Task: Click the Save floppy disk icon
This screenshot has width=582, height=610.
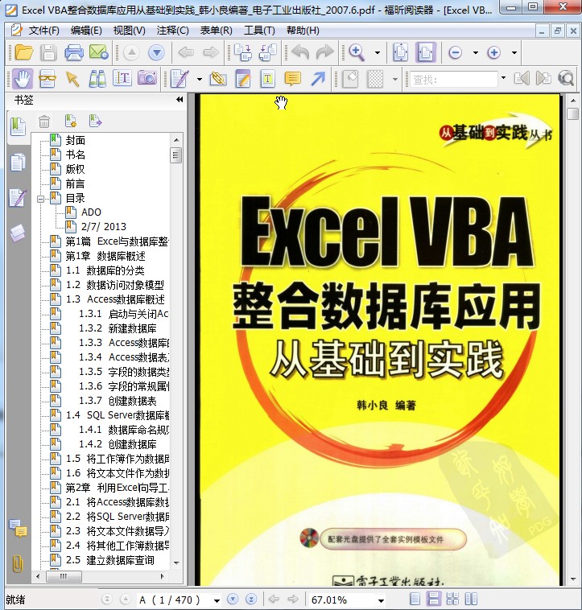Action: 48,52
